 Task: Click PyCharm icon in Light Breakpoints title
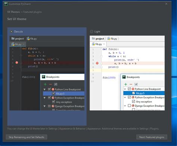(x=124, y=77)
